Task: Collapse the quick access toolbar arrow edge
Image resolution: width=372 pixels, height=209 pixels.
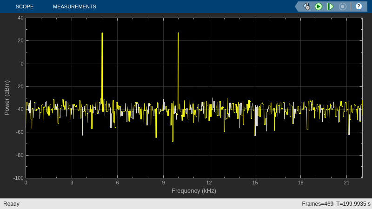Action: click(297, 7)
